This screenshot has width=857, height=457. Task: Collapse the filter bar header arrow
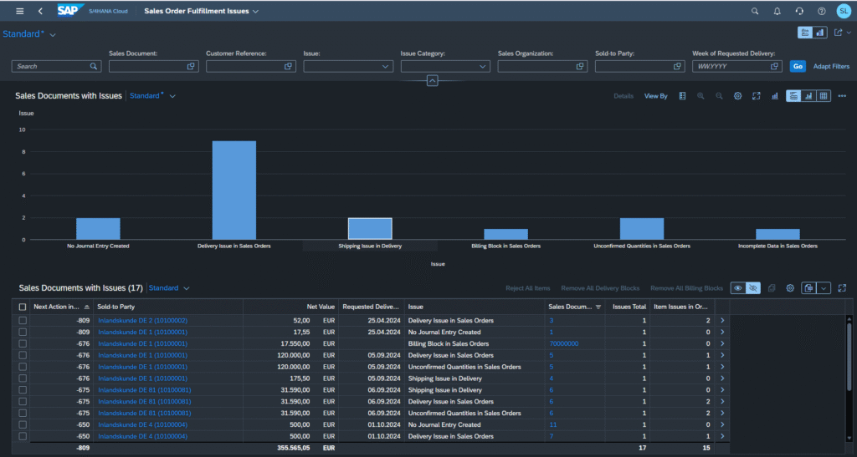tap(432, 81)
